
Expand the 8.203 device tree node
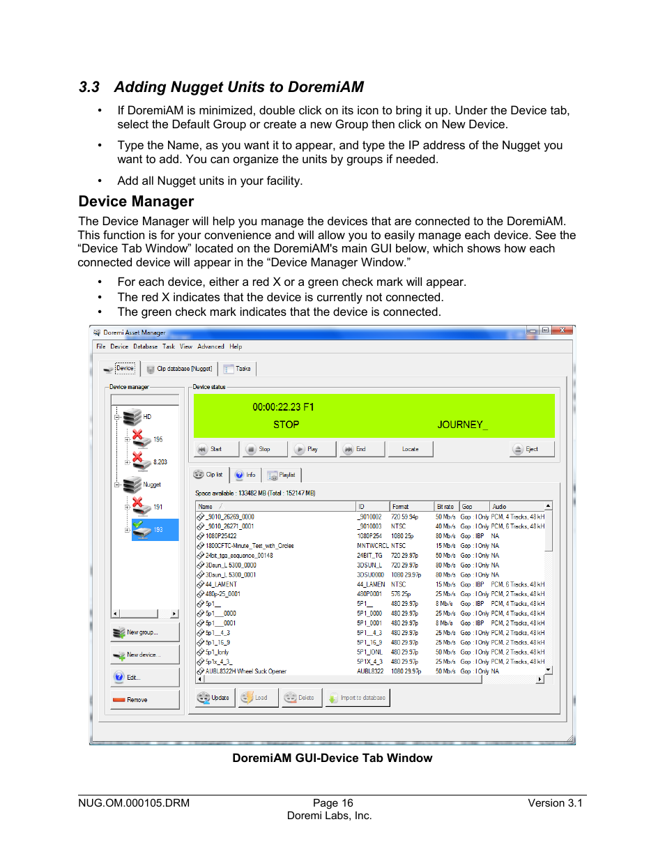127,462
